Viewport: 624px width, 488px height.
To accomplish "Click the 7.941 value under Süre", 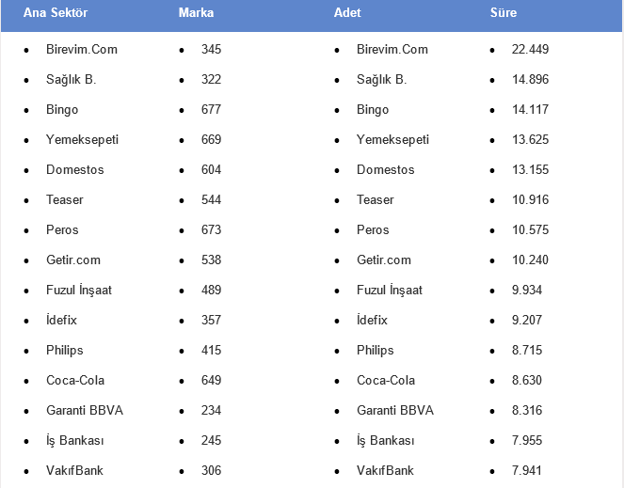I will (527, 470).
